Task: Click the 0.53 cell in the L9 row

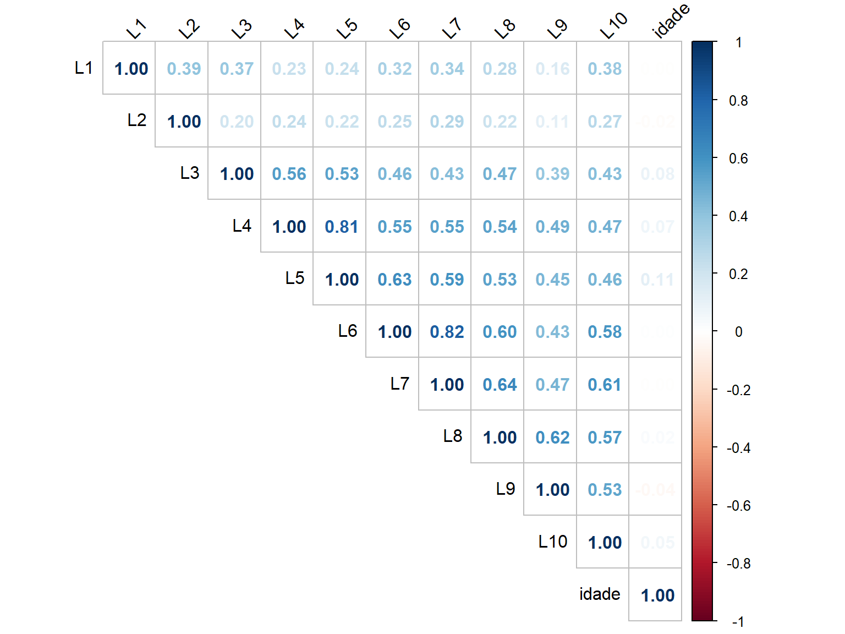Action: coord(605,490)
